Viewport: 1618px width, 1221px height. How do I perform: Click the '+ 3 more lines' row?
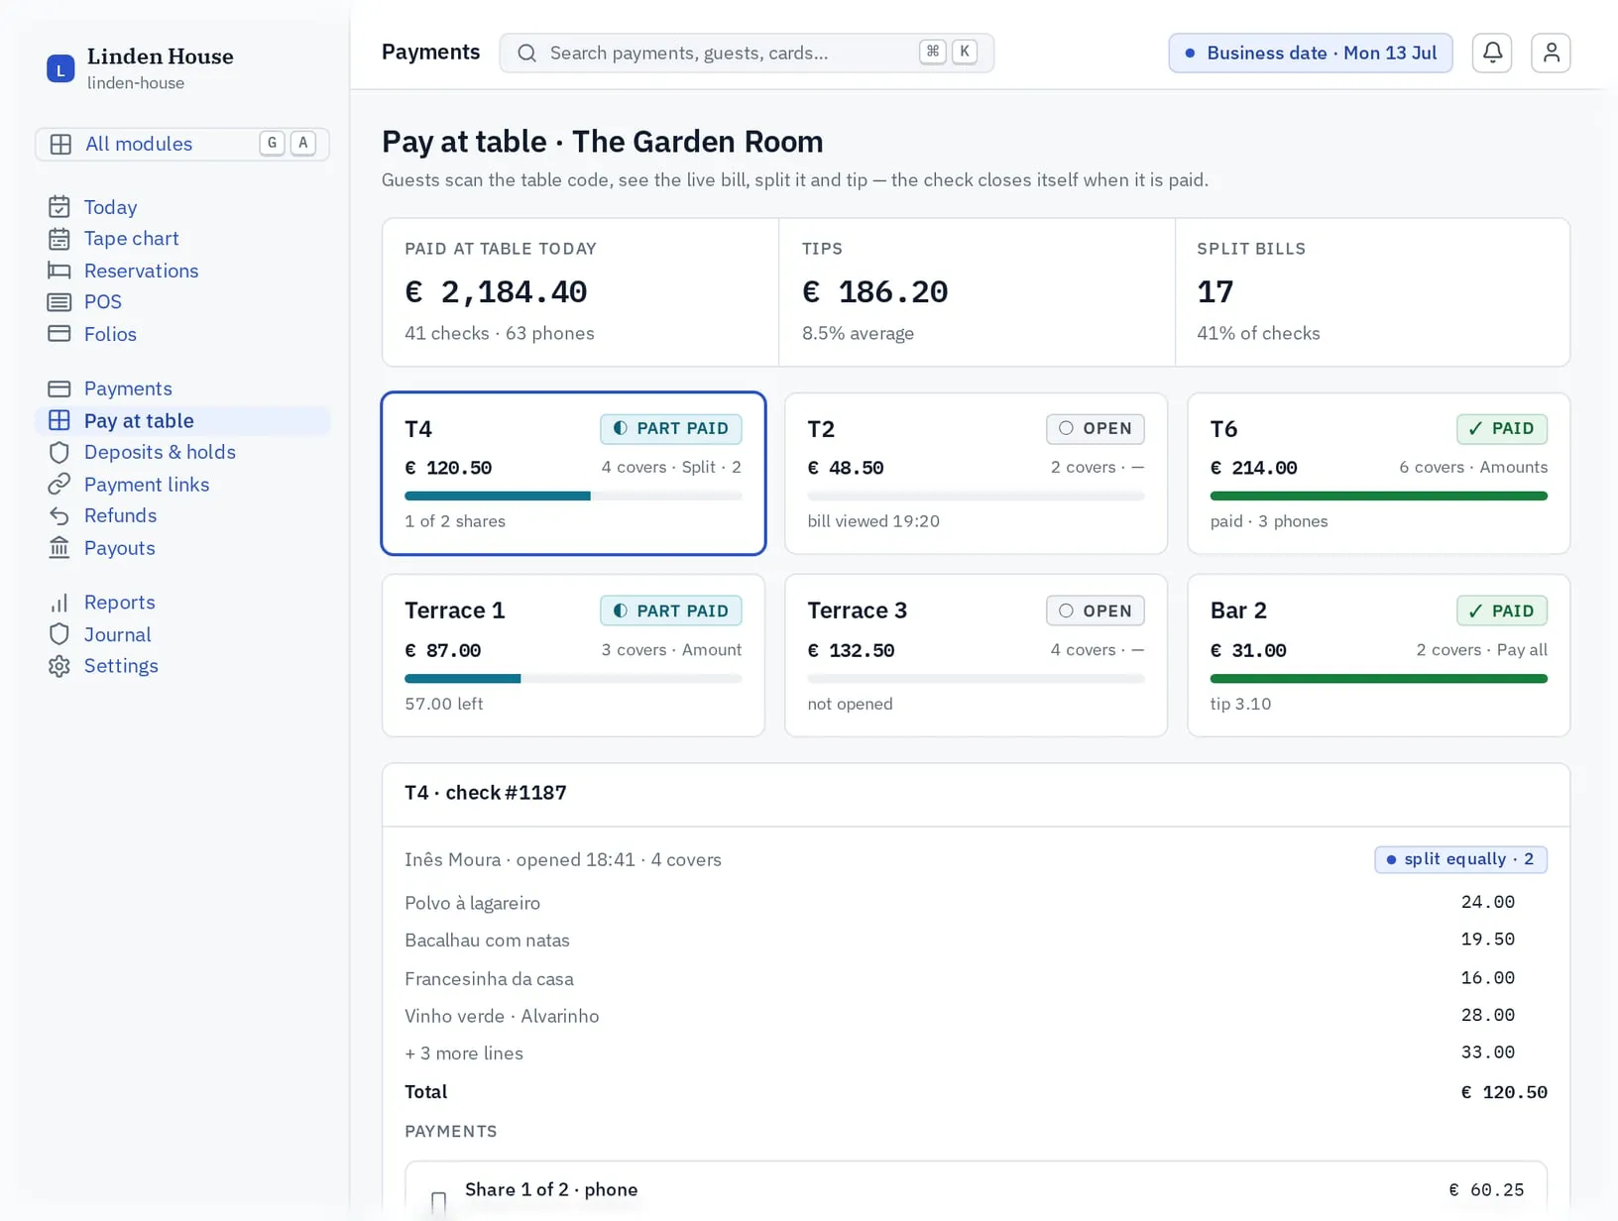(976, 1054)
